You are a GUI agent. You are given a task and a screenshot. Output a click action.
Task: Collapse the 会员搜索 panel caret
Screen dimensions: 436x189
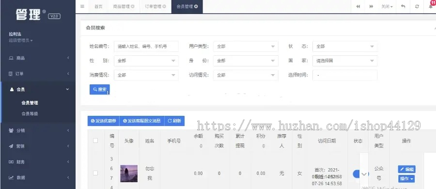pyautogui.click(x=435, y=28)
